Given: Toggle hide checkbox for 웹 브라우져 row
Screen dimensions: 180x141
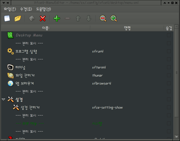Looking at the screenshot, I should click(169, 83).
